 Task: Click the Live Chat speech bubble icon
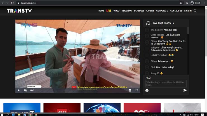point(148,23)
